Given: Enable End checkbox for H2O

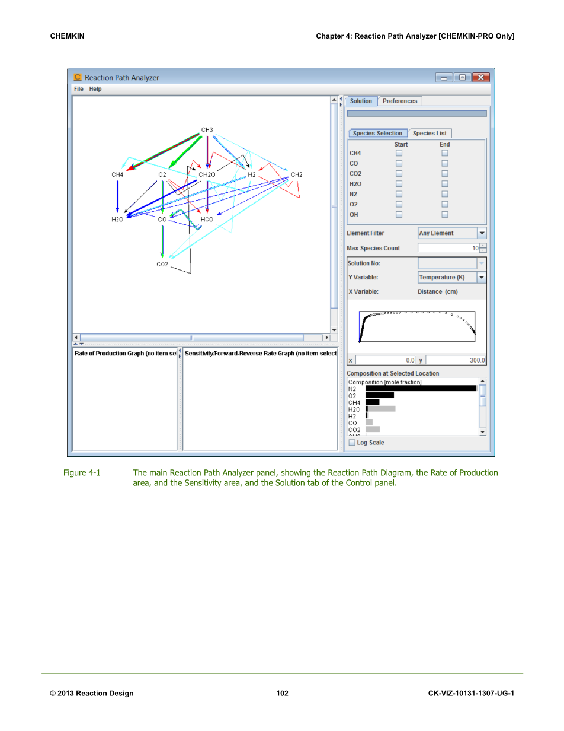Looking at the screenshot, I should tap(445, 184).
